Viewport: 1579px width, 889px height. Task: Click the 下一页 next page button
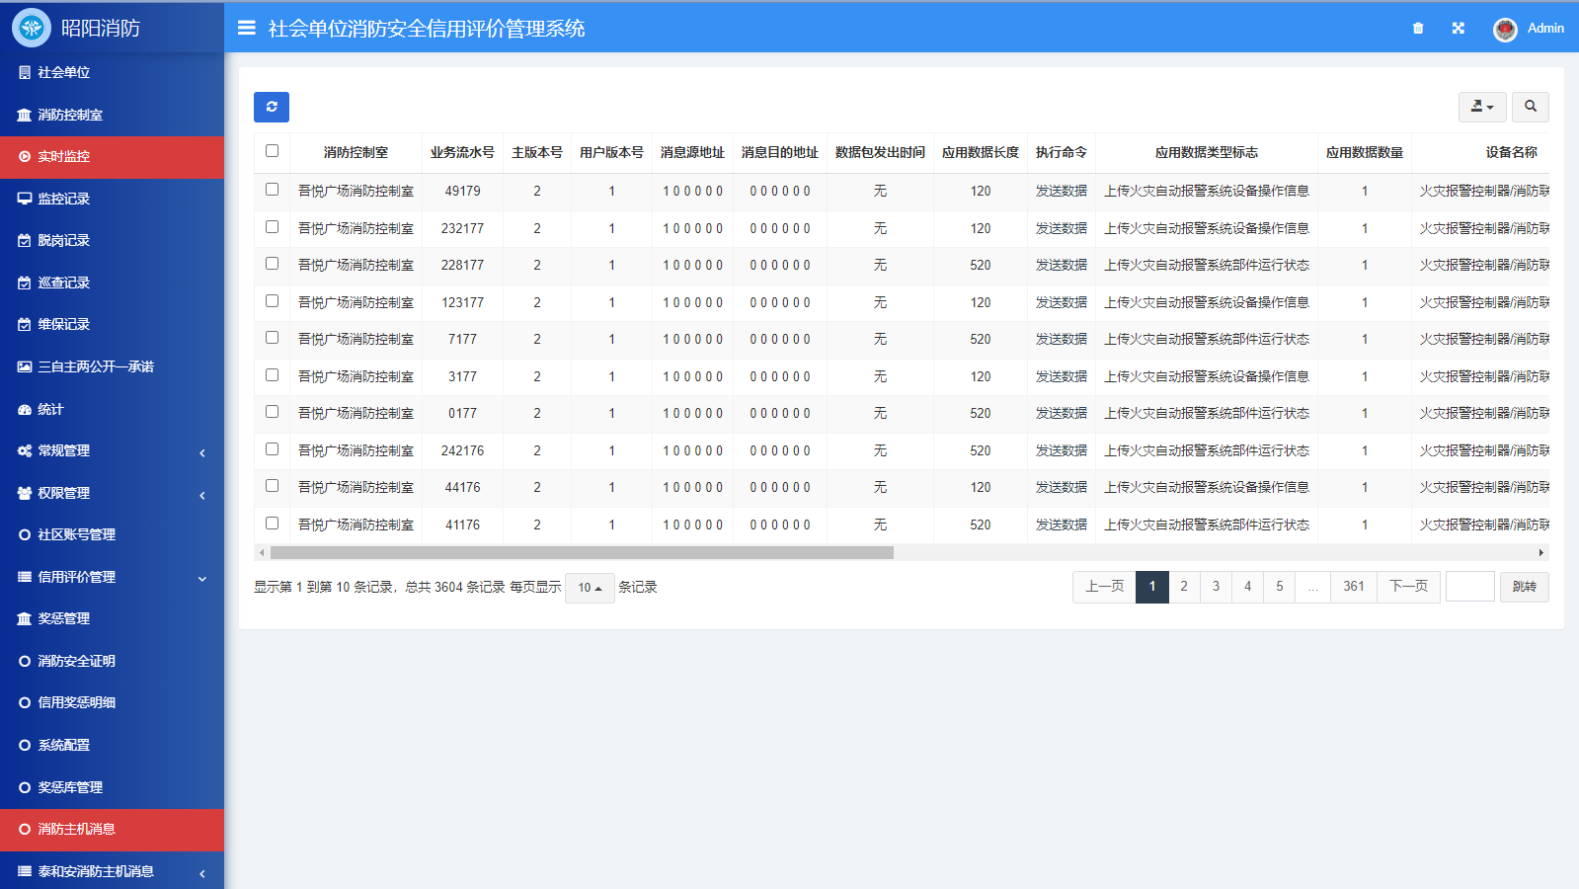pos(1409,587)
